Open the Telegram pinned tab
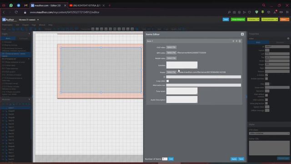The height and width of the screenshot is (164, 291). coord(18,5)
